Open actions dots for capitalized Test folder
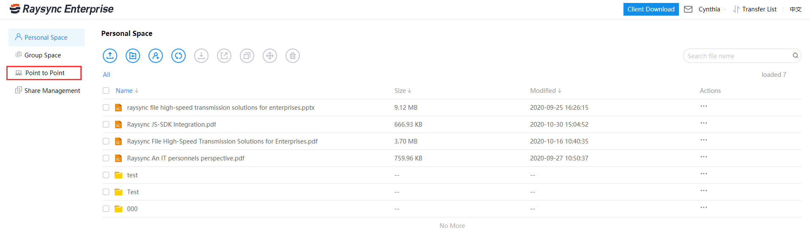The image size is (810, 252). [x=703, y=191]
